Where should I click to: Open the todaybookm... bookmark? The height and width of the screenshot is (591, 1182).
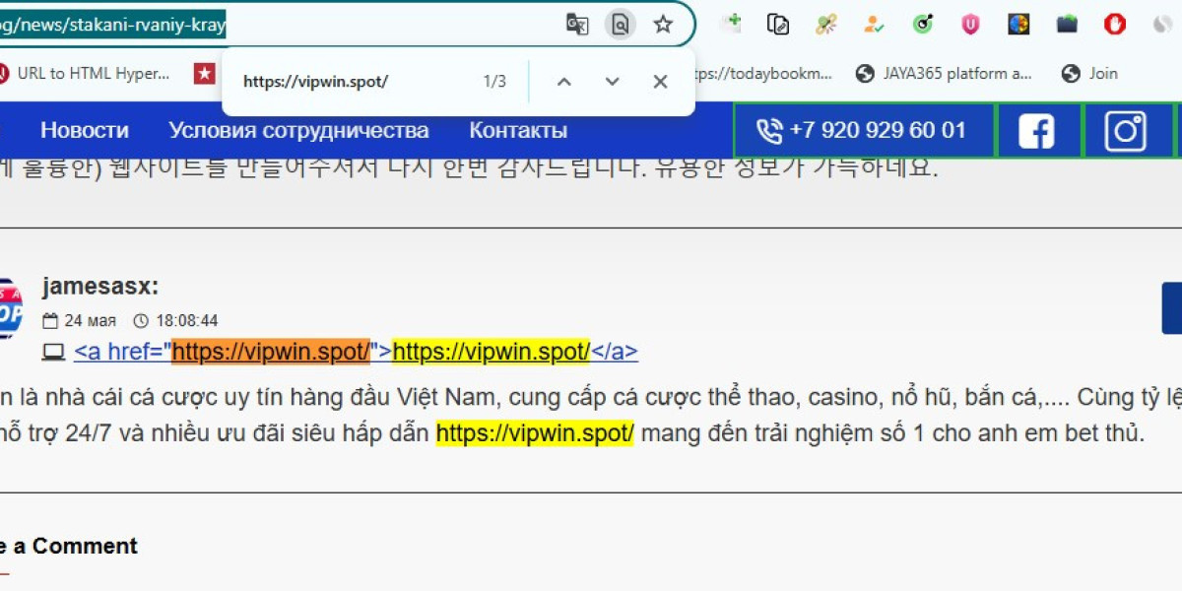(x=763, y=73)
